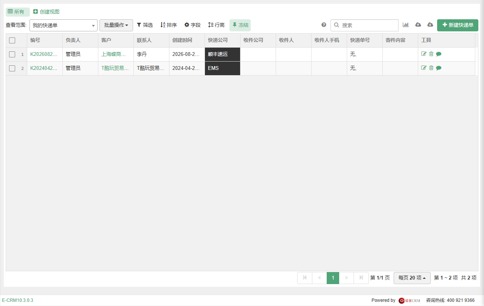Delete the 顺丰速运 row with trash icon
This screenshot has height=306, width=484.
(431, 54)
